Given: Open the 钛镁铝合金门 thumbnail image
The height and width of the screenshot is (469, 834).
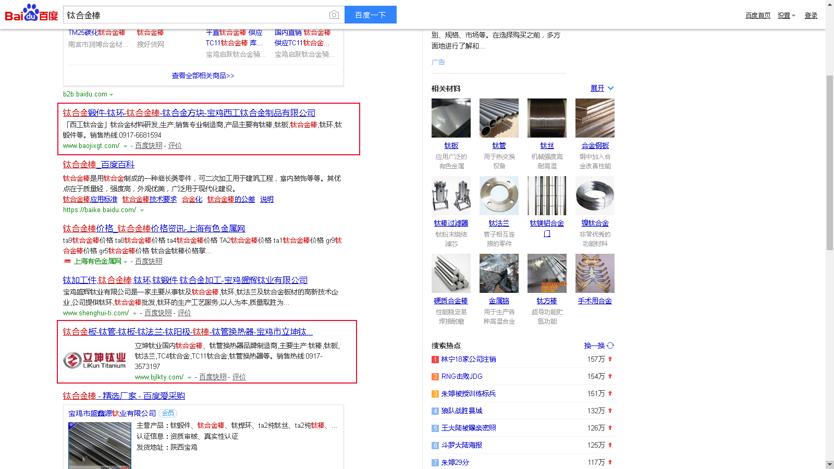Looking at the screenshot, I should [x=547, y=196].
